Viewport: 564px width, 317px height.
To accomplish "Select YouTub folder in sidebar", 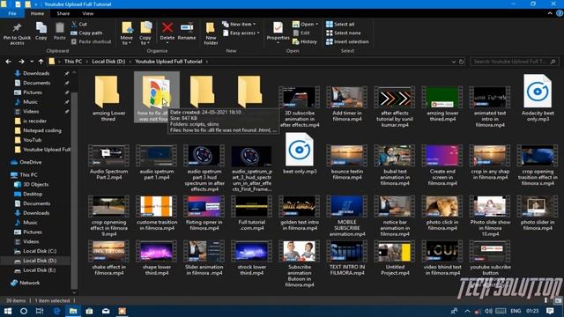I will [x=32, y=140].
